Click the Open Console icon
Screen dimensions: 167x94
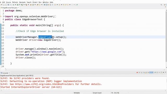click(161, 73)
